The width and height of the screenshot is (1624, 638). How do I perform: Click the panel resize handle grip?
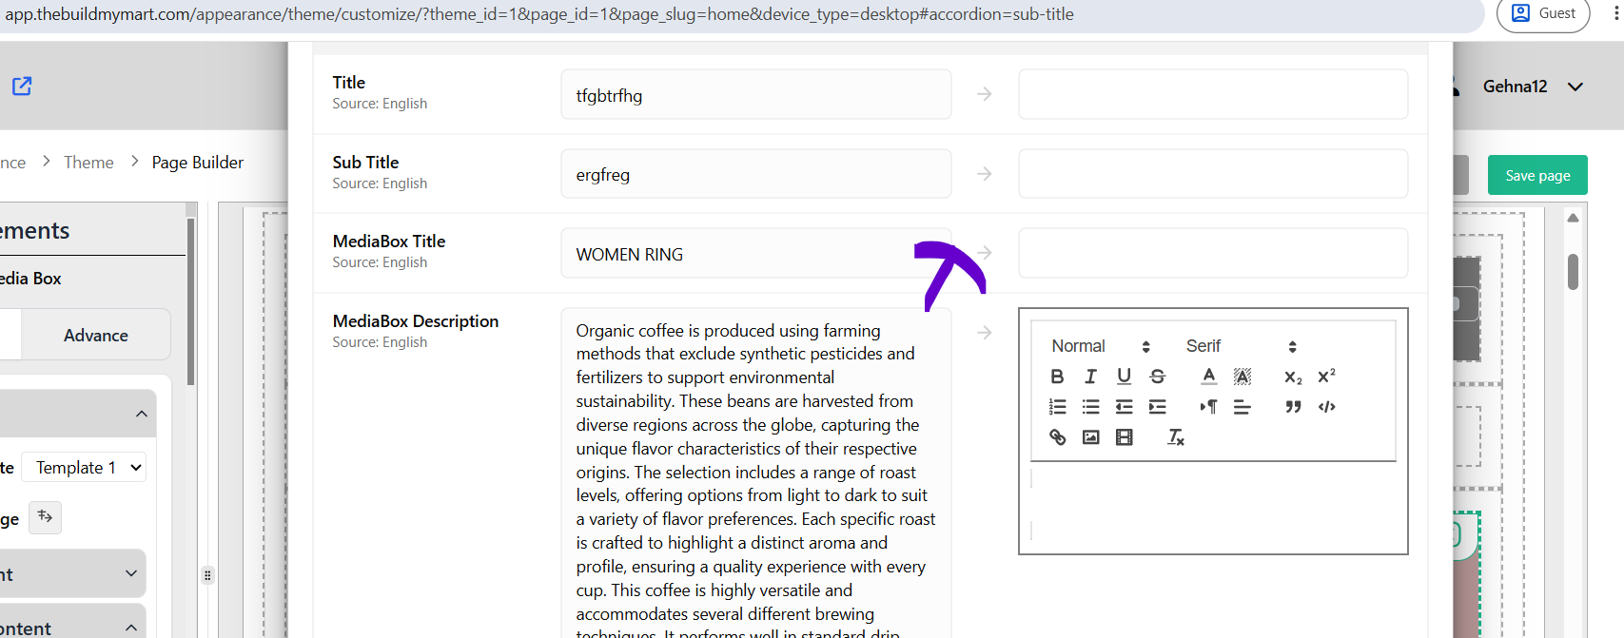207,575
